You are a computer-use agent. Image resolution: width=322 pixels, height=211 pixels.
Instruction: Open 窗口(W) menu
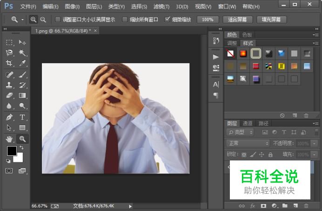[227, 6]
